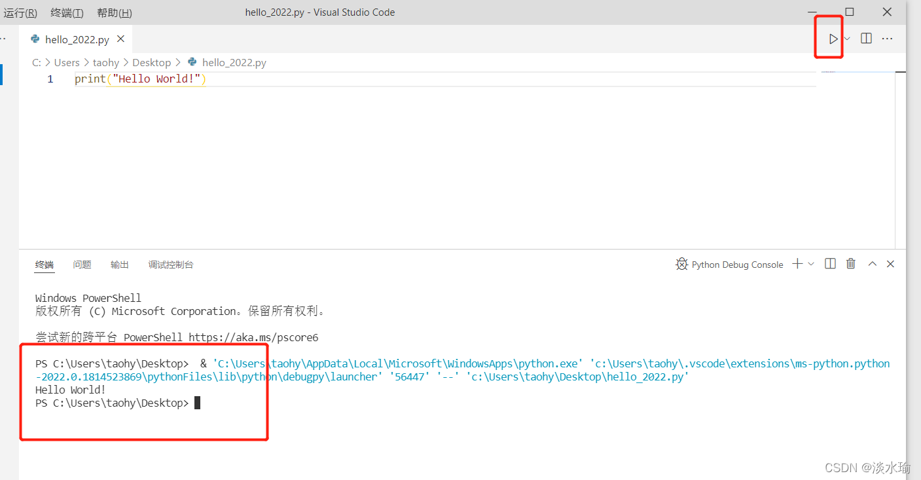Run the Python file with play icon
Screen dimensions: 921x480
833,39
